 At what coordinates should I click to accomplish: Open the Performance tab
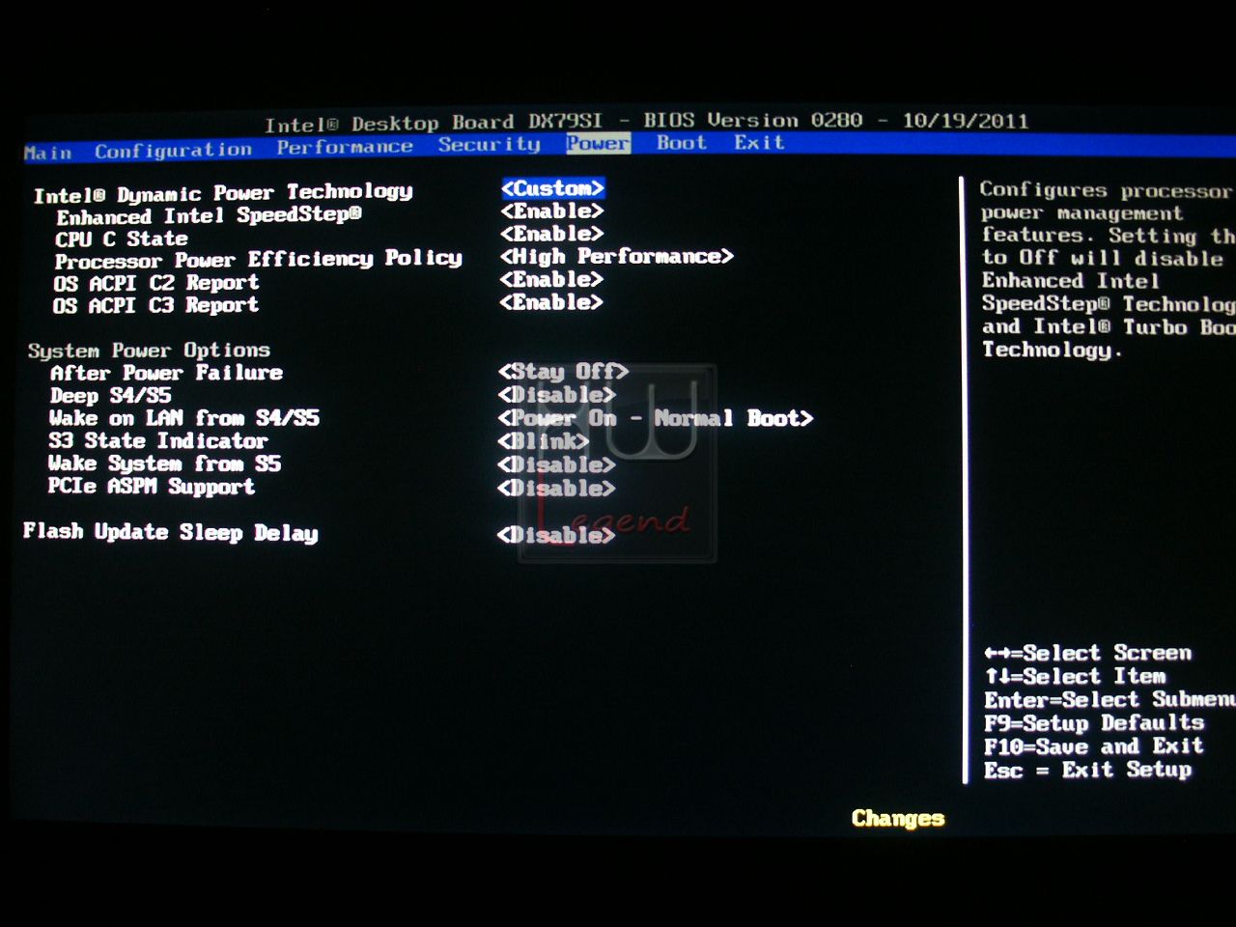pyautogui.click(x=345, y=147)
